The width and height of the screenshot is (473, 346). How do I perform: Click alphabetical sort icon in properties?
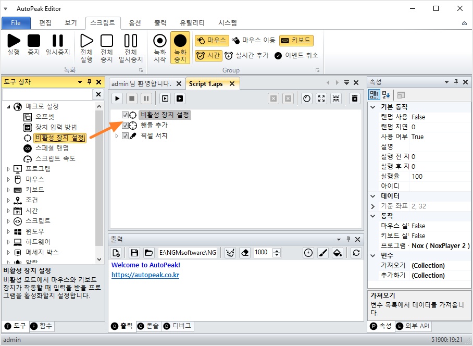click(x=386, y=95)
